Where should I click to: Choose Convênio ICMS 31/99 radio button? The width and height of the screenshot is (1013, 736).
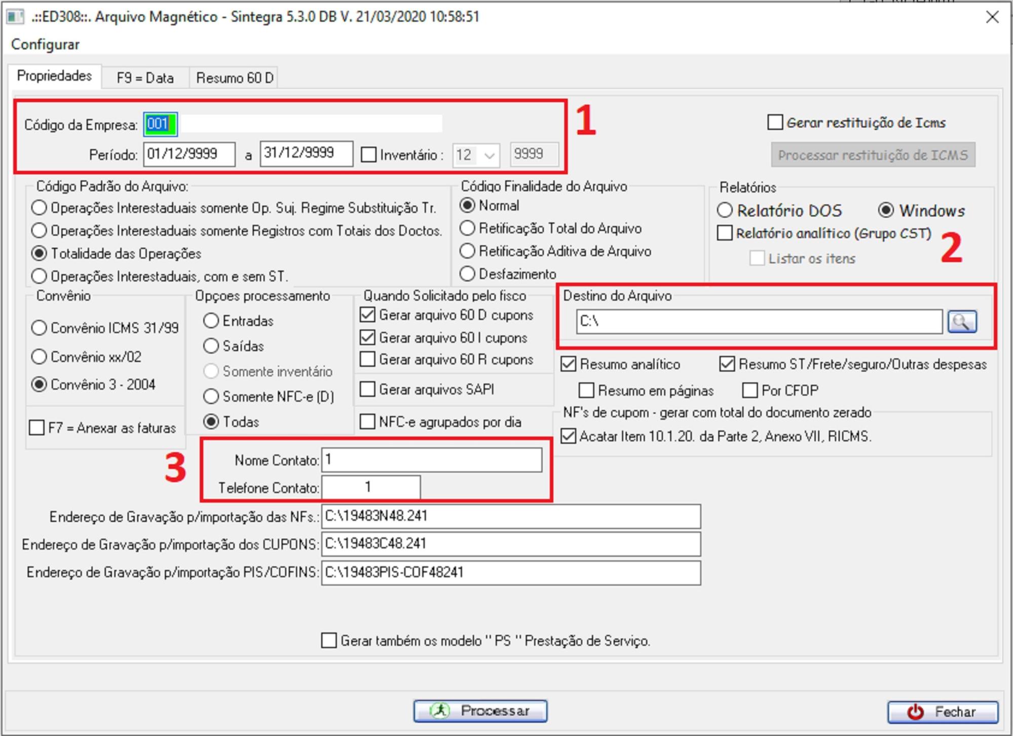coord(39,328)
